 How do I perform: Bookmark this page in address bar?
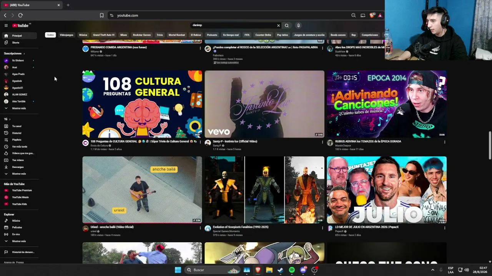point(101,15)
